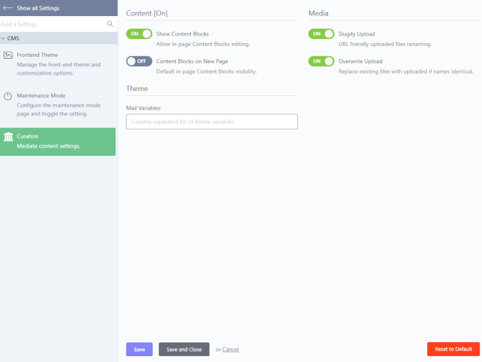Collapse the CMS section chevron
The width and height of the screenshot is (482, 362).
3,38
